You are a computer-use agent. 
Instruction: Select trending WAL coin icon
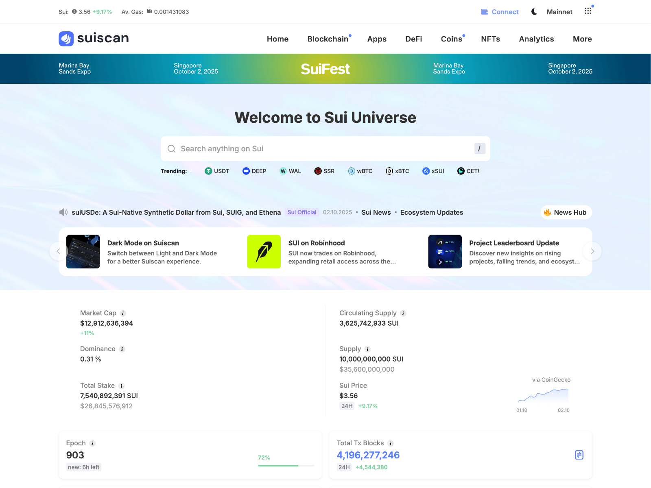[x=283, y=171]
